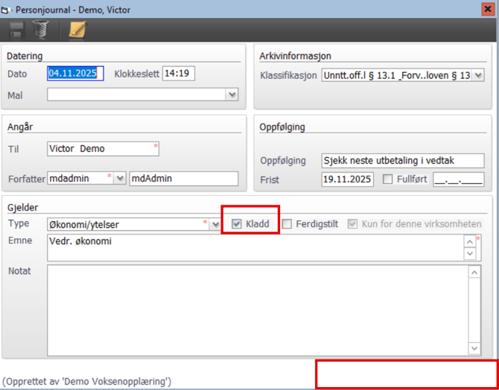Check the Ferdigstilt checkbox

287,223
